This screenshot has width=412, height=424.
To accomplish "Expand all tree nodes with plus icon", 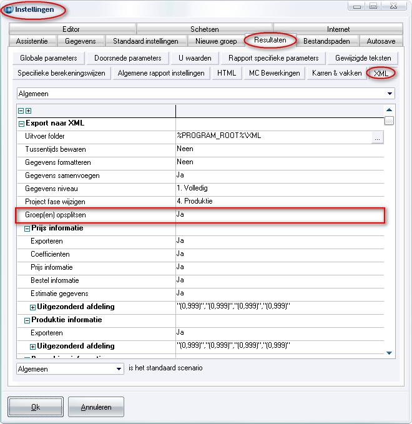I will [x=28, y=111].
